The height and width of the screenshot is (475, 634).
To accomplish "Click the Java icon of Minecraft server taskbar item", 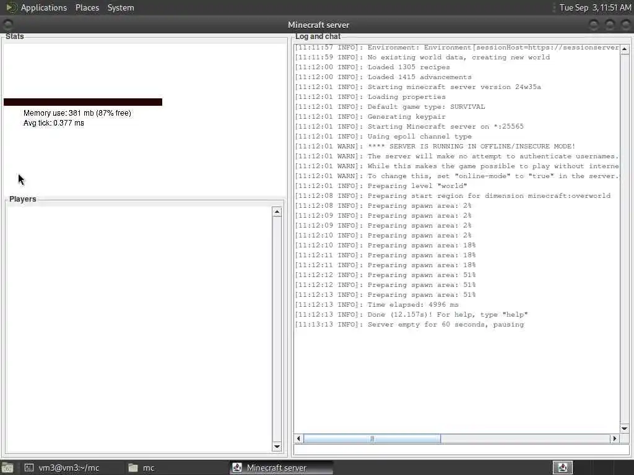I will tap(237, 468).
